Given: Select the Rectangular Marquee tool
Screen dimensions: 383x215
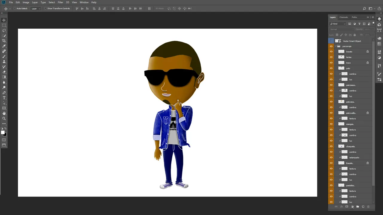Looking at the screenshot, I should pyautogui.click(x=4, y=25).
